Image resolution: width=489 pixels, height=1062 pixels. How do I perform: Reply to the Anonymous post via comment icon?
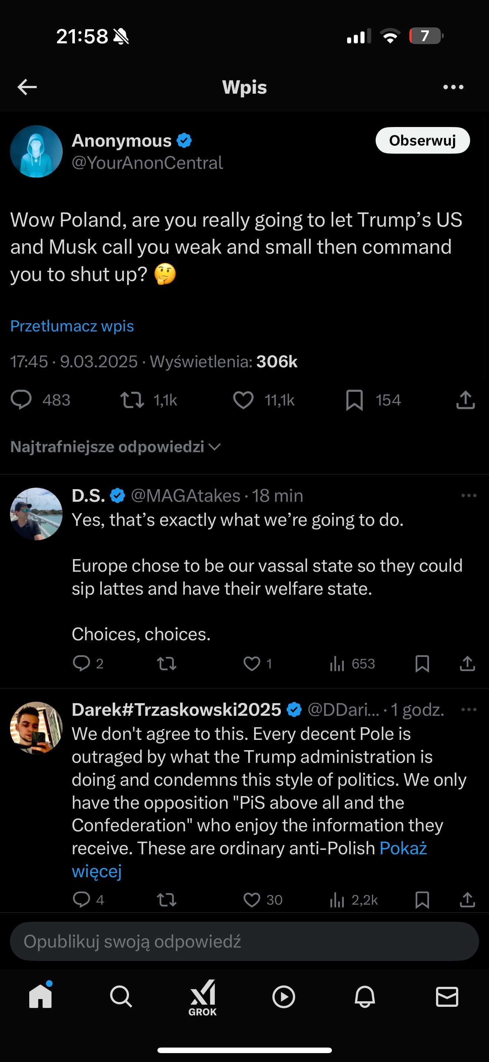(21, 400)
